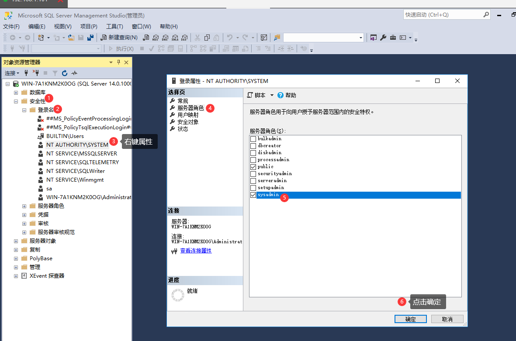Click the Filter funnel icon in Object Explorer
The image size is (516, 341).
coord(55,73)
